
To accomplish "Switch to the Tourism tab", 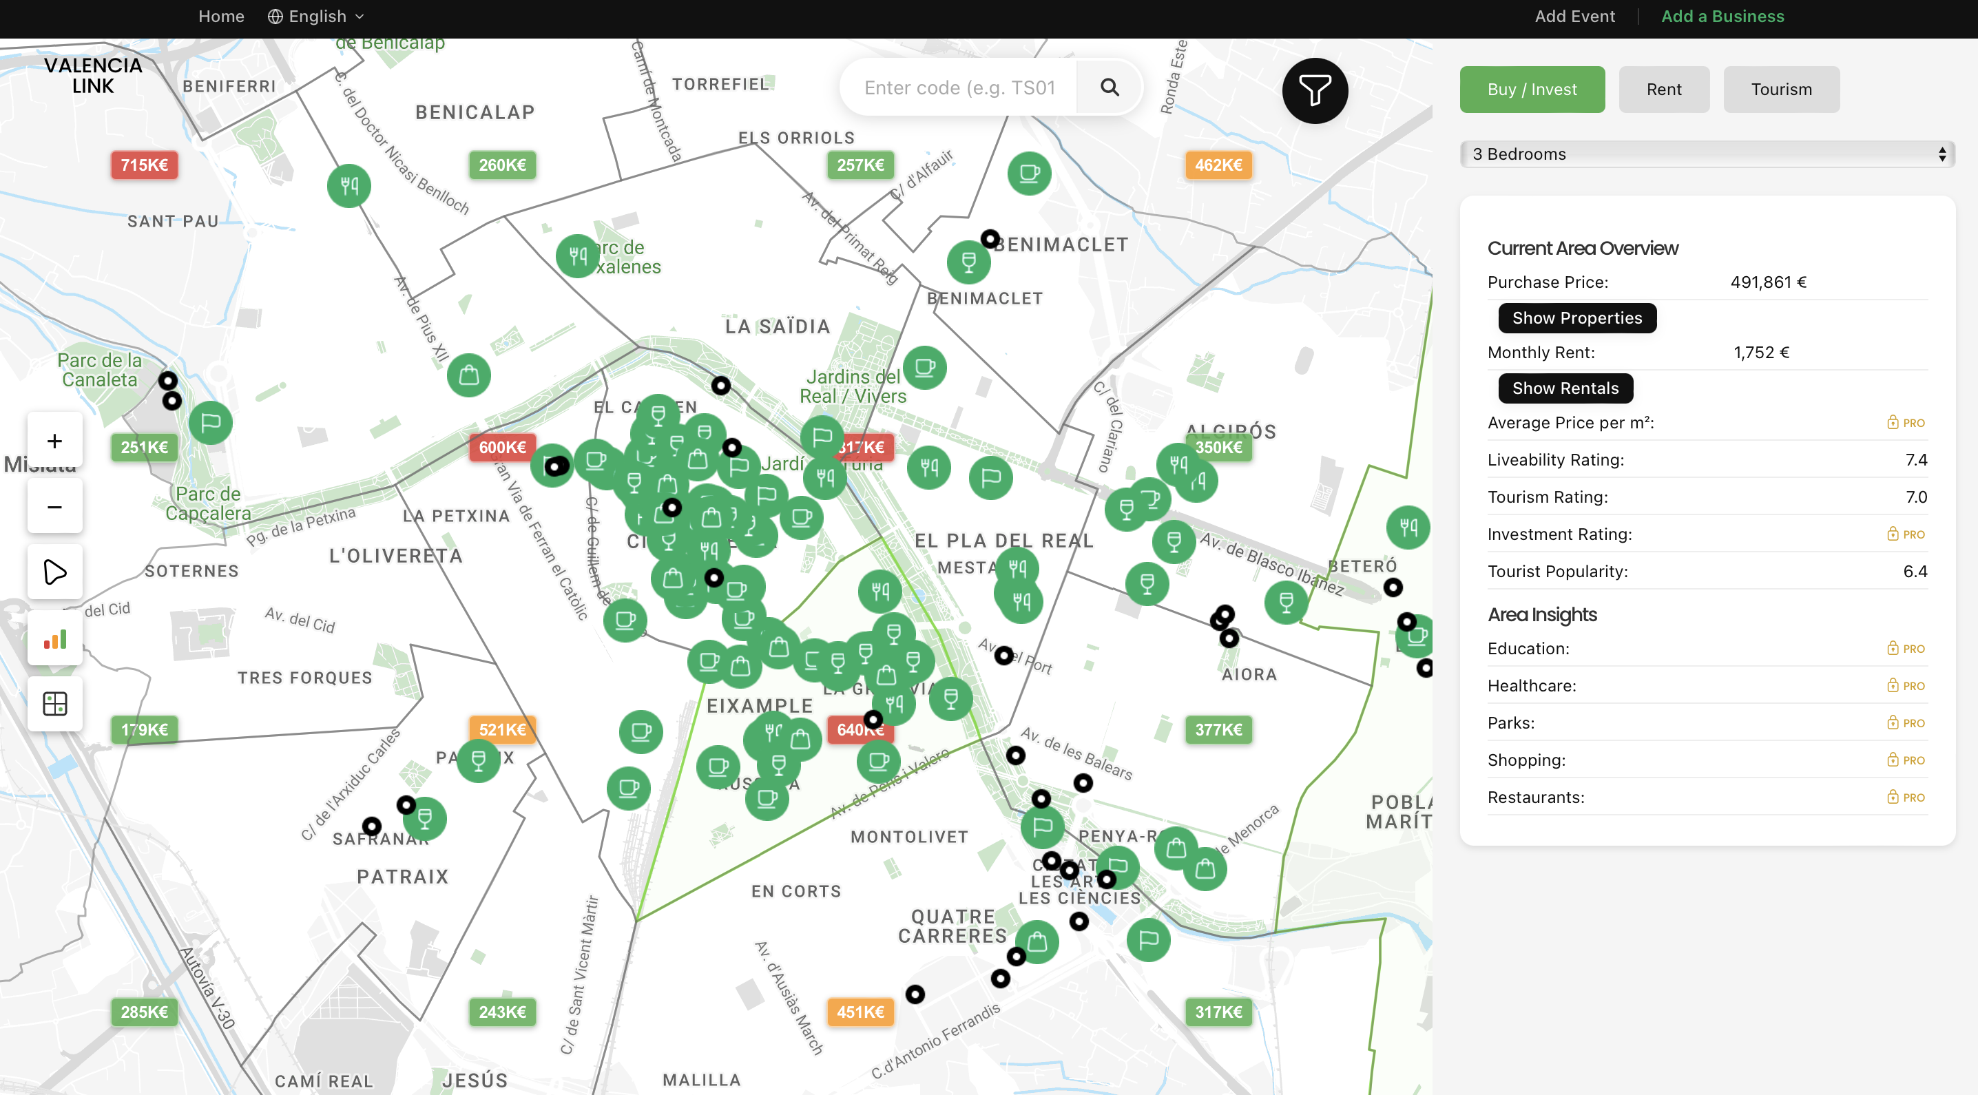I will pos(1780,89).
